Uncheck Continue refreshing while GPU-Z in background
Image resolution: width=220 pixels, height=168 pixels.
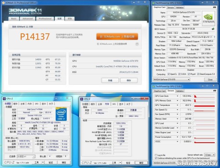tap(156, 158)
